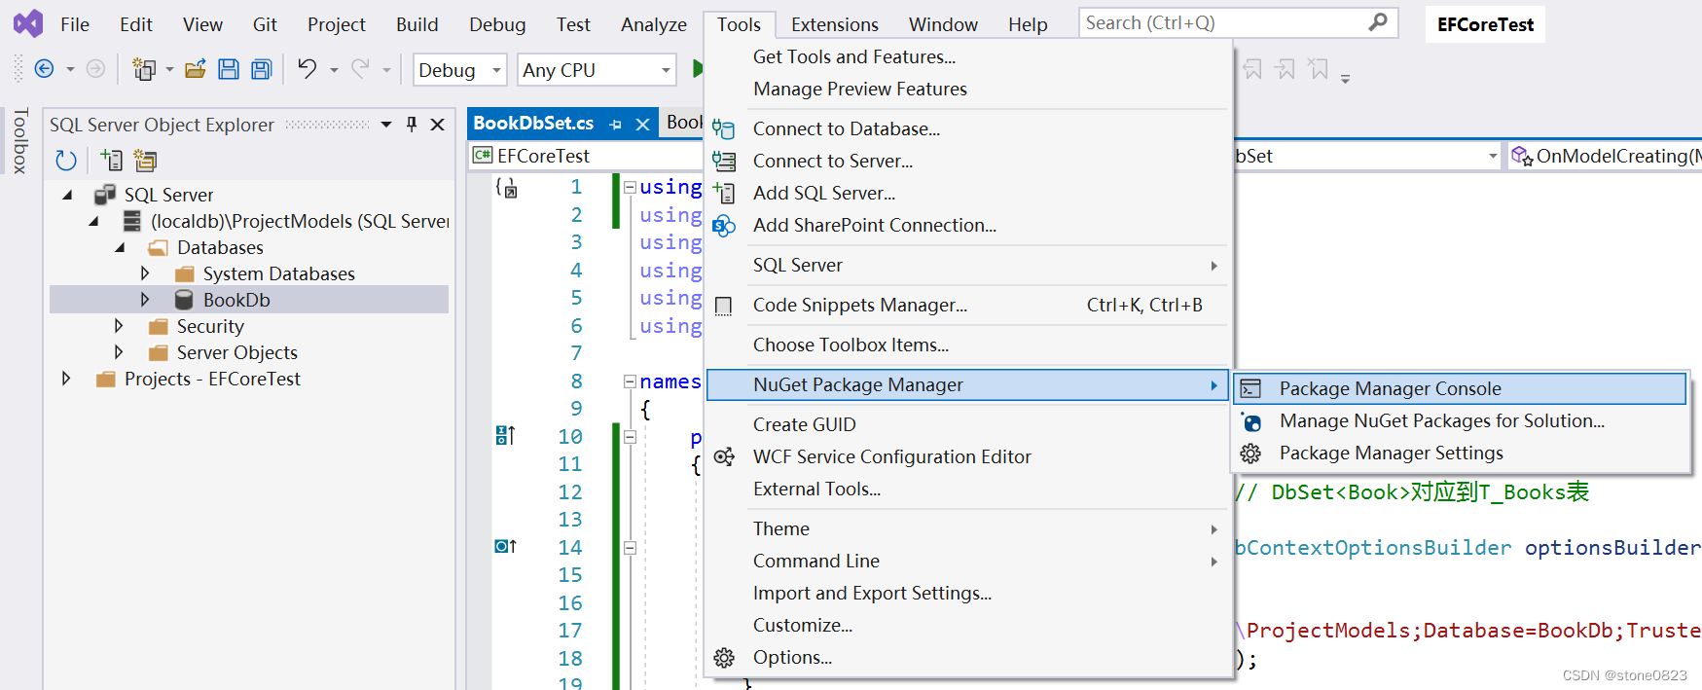
Task: Collapse the (localdb)\ProjectModels server node
Action: coord(93,221)
